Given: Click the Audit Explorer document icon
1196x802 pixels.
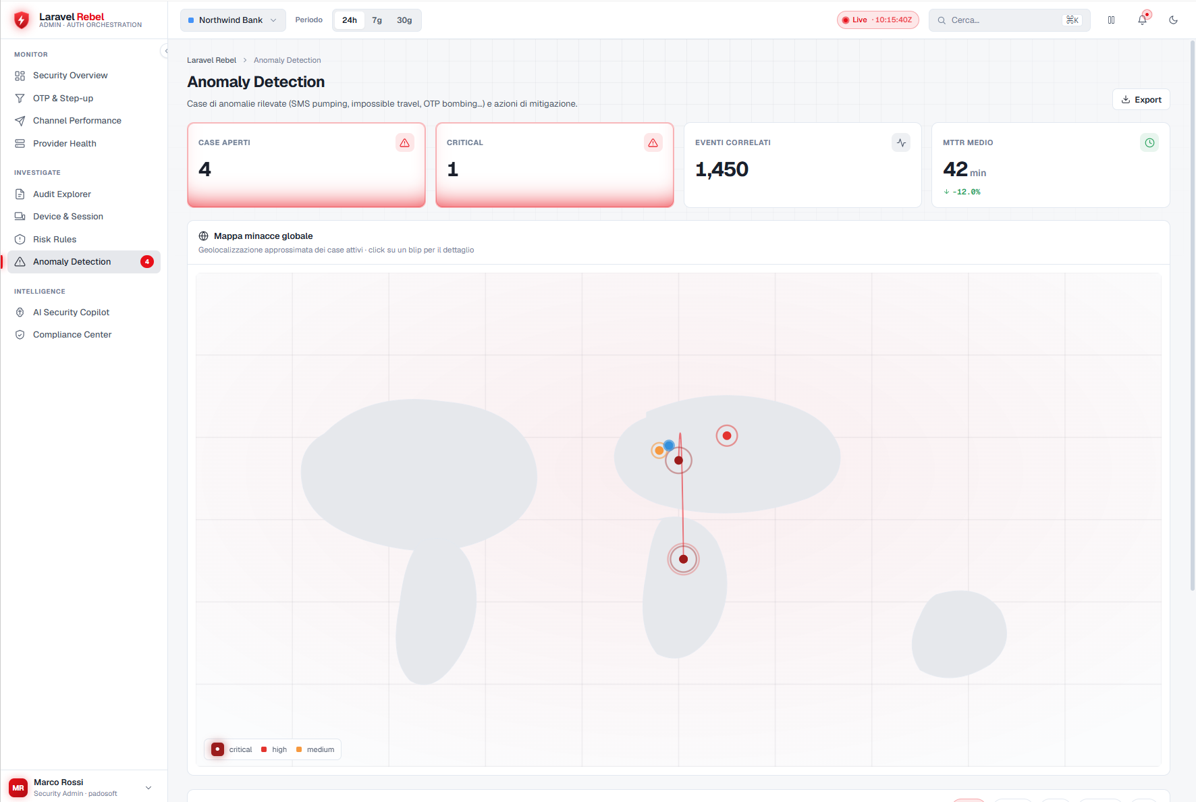Looking at the screenshot, I should (20, 194).
